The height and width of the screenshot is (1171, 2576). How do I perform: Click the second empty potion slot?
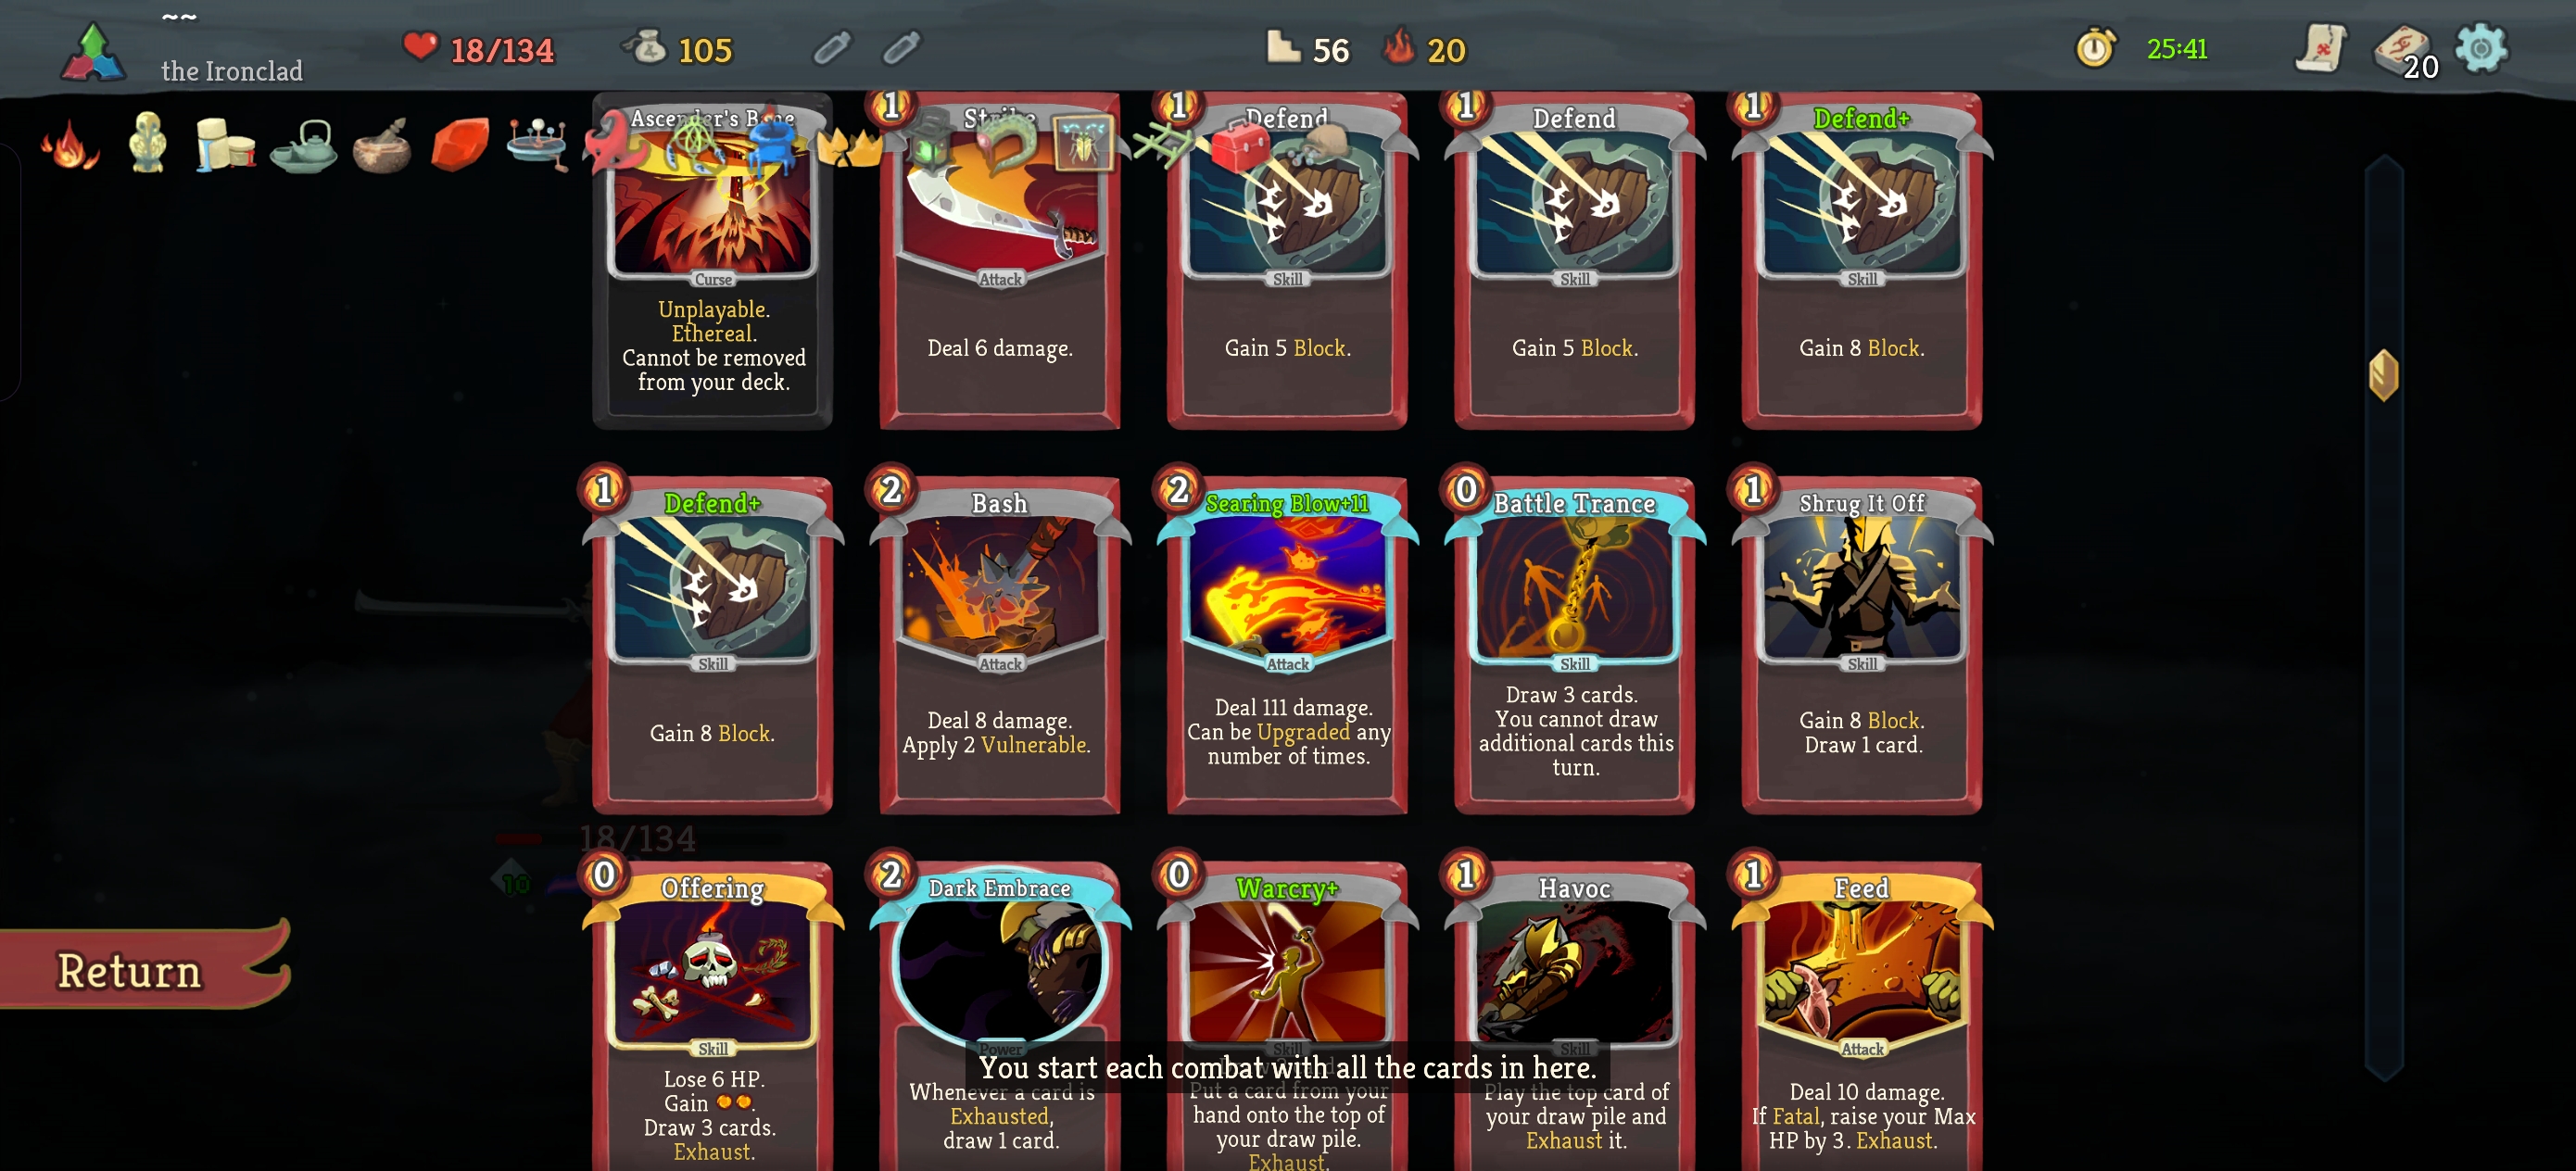coord(902,48)
